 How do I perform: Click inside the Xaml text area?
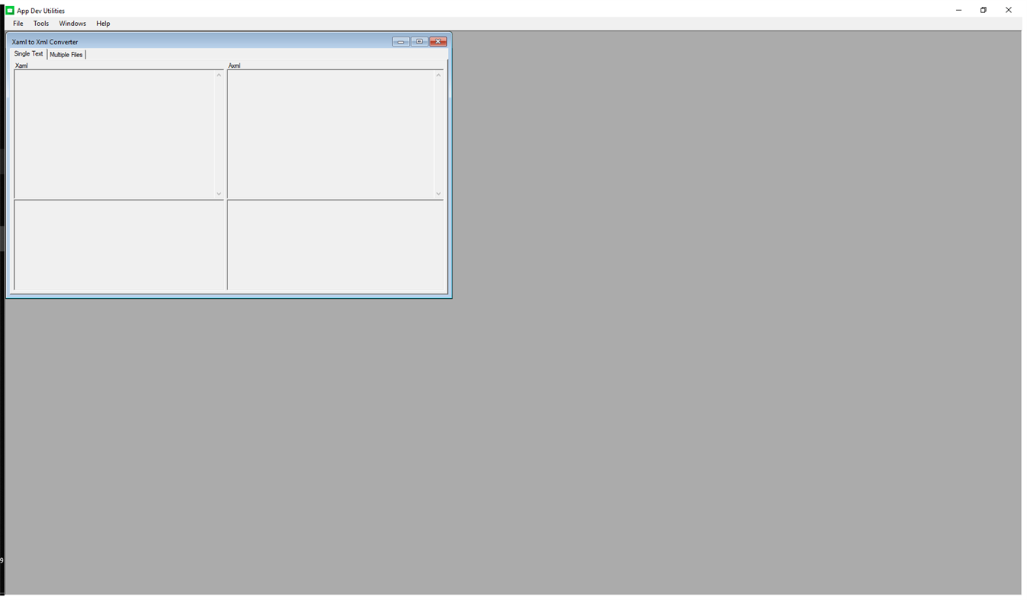[114, 130]
